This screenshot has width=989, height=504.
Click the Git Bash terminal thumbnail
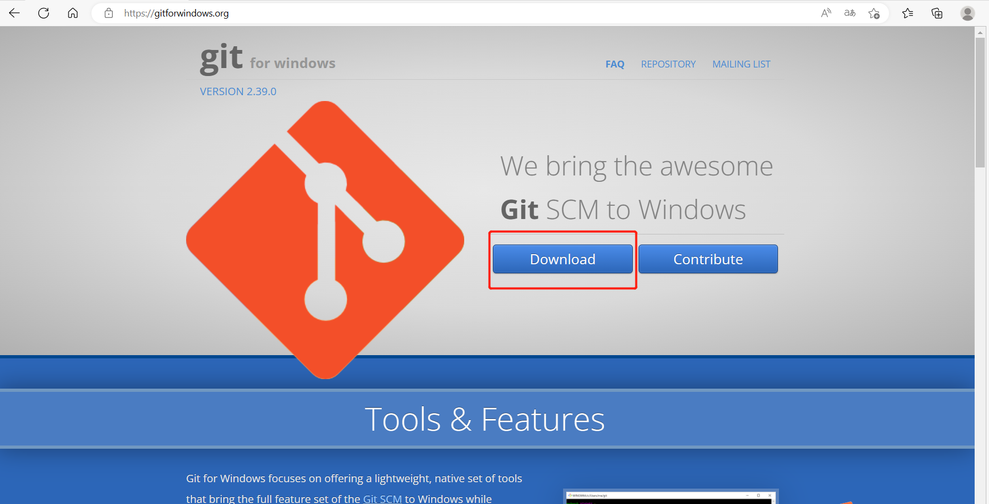[670, 497]
